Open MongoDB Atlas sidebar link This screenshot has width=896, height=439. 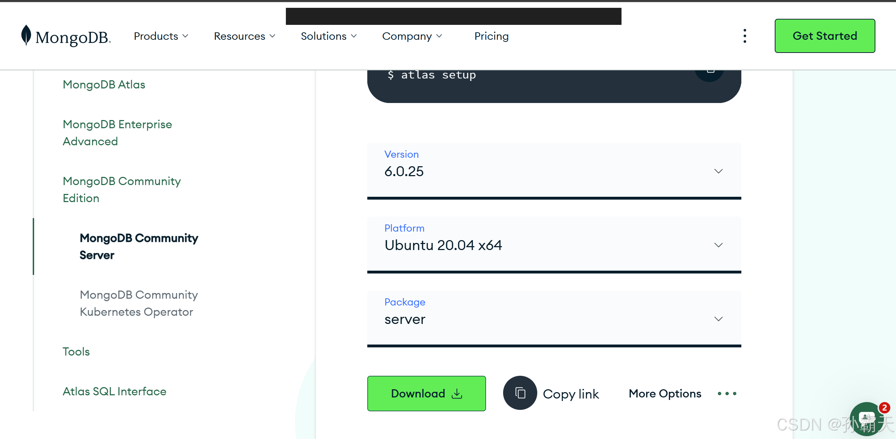coord(104,85)
